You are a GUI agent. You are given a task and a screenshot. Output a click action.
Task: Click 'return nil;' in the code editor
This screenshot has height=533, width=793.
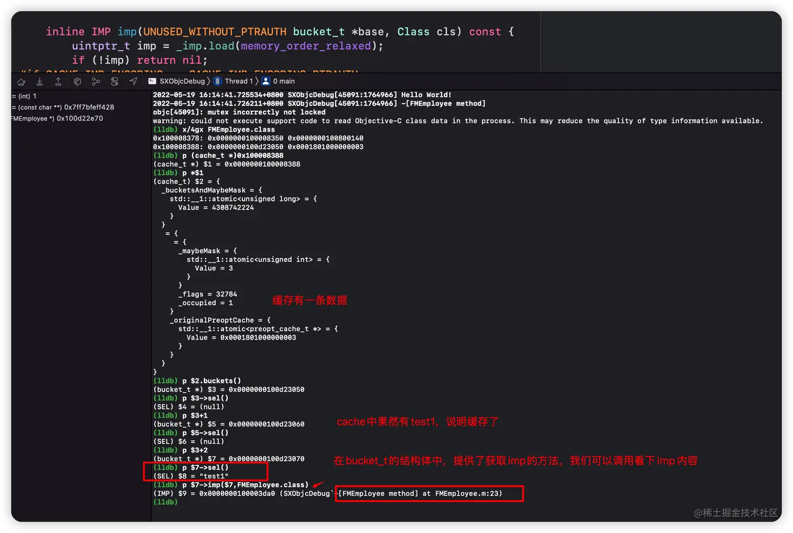[x=172, y=60]
